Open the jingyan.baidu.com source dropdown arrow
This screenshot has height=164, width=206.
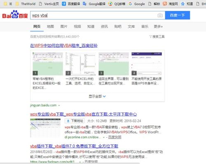(x=59, y=105)
